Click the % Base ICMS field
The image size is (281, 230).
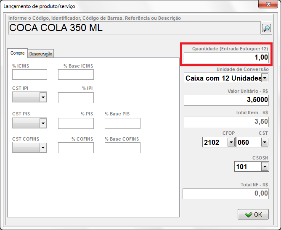(76, 75)
